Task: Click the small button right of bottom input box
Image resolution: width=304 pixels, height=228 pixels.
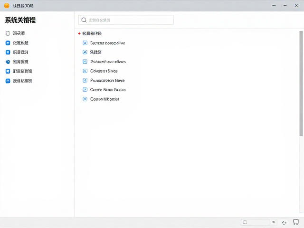Action: 274,222
